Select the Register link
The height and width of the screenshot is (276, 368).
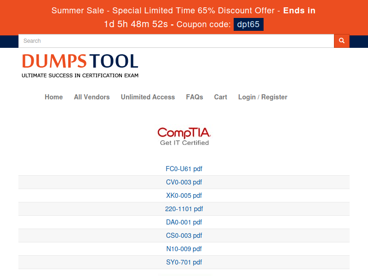pos(274,97)
